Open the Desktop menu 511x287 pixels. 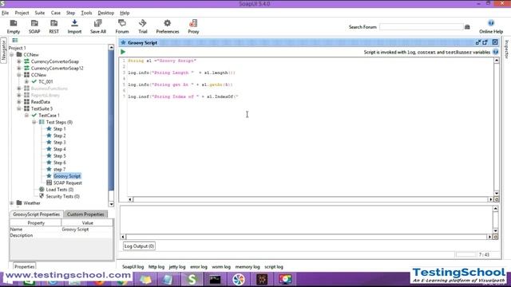pos(106,13)
